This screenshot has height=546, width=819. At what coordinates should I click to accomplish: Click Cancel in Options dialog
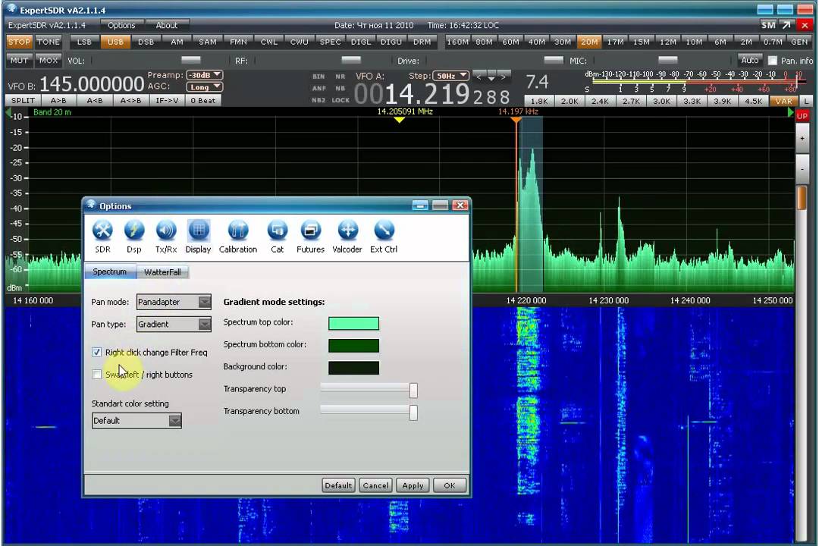point(375,485)
